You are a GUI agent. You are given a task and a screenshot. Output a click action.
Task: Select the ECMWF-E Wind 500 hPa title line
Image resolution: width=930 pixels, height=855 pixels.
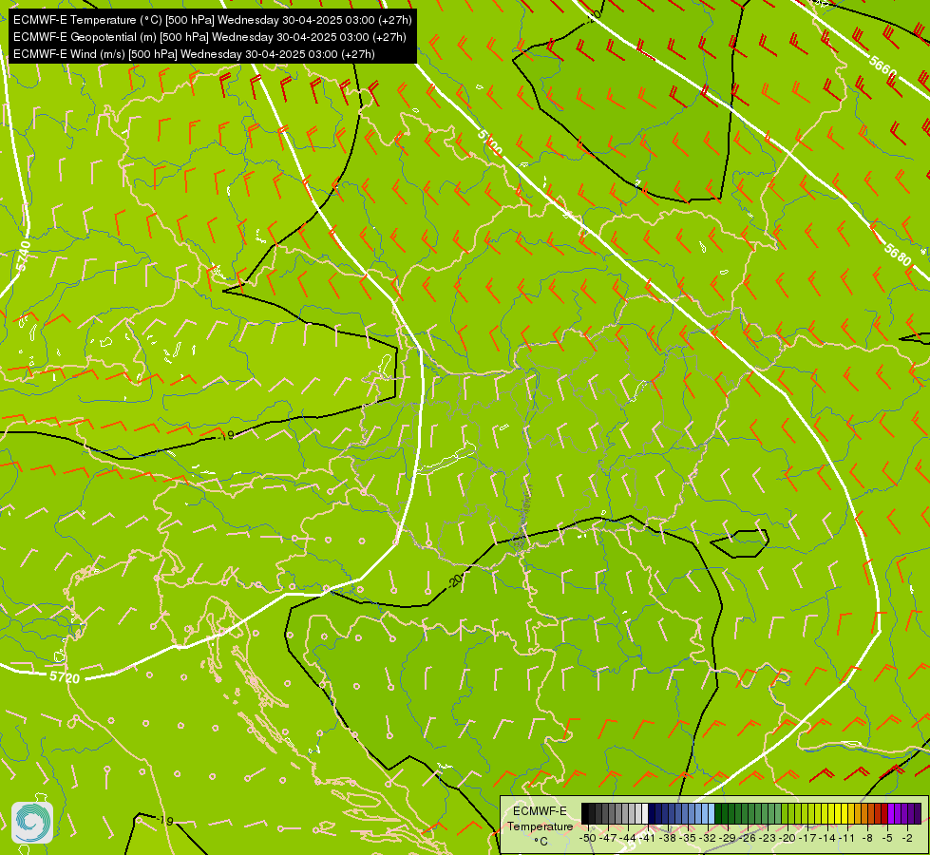click(194, 54)
